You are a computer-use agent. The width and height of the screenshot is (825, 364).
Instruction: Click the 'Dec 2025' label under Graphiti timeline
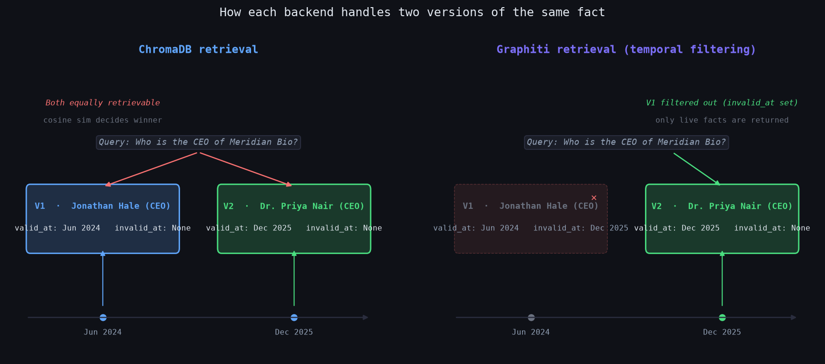point(722,332)
